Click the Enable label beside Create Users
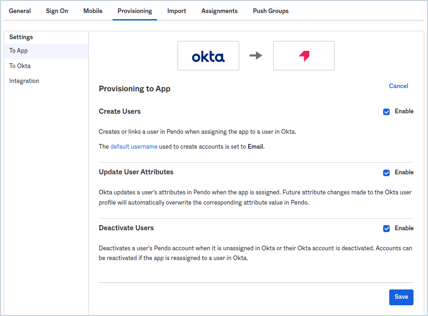The image size is (428, 316). [404, 111]
